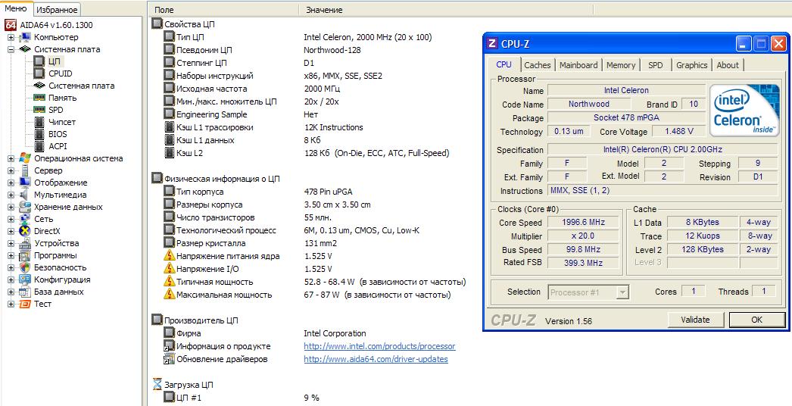792x406 pixels.
Task: Open the About tab in CPU-Z
Action: (x=728, y=65)
